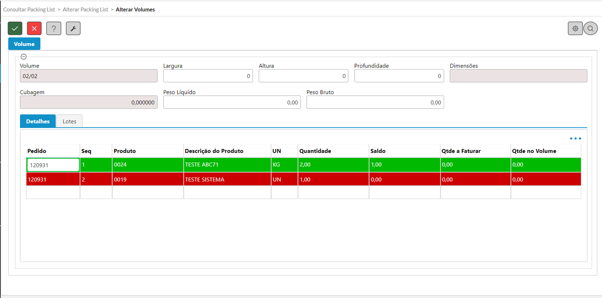The width and height of the screenshot is (602, 298).
Task: Navigate to Alterar Packing List breadcrumb
Action: pos(85,9)
